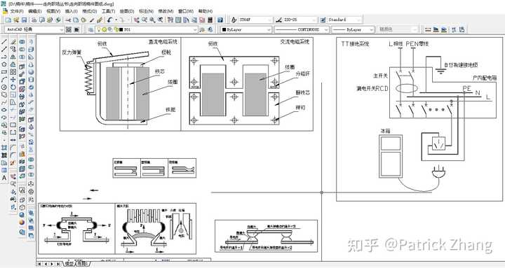Create a new drawing with New icon
The width and height of the screenshot is (505, 268).
[x=8, y=20]
